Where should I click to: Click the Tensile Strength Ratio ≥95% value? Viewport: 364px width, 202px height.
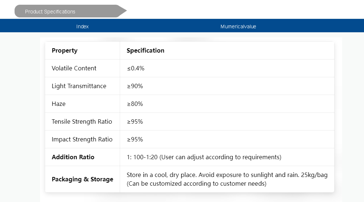click(x=135, y=121)
